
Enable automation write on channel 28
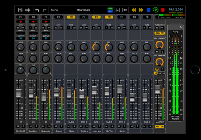point(36,28)
